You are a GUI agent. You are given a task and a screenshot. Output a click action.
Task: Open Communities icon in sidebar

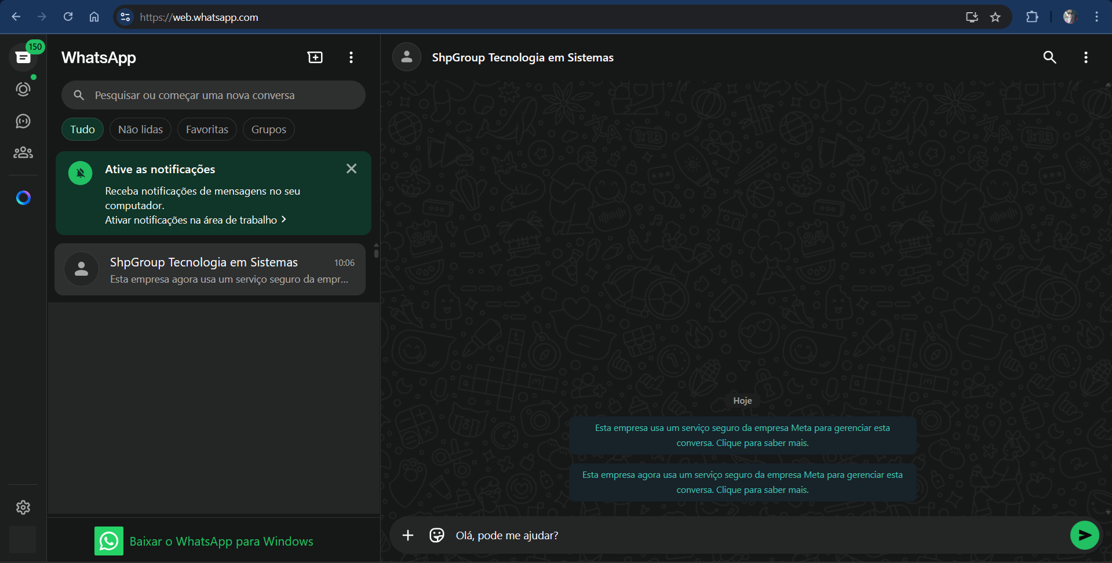pyautogui.click(x=23, y=152)
